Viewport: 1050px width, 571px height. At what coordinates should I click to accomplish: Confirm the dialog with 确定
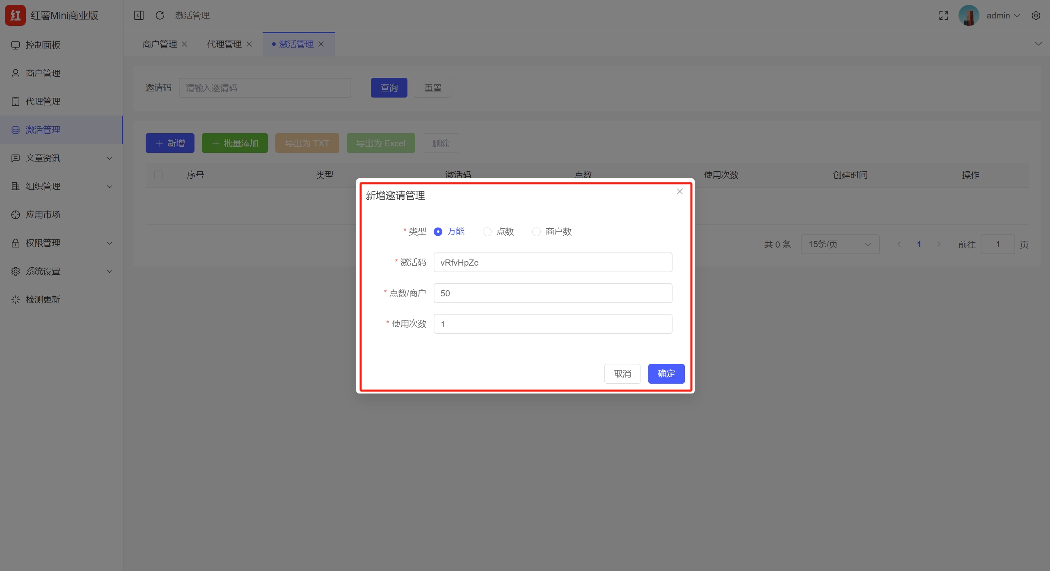click(666, 373)
